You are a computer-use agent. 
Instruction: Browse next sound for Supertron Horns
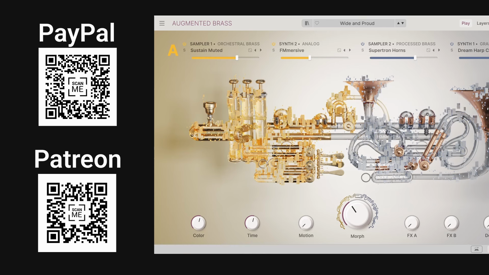tap(439, 50)
